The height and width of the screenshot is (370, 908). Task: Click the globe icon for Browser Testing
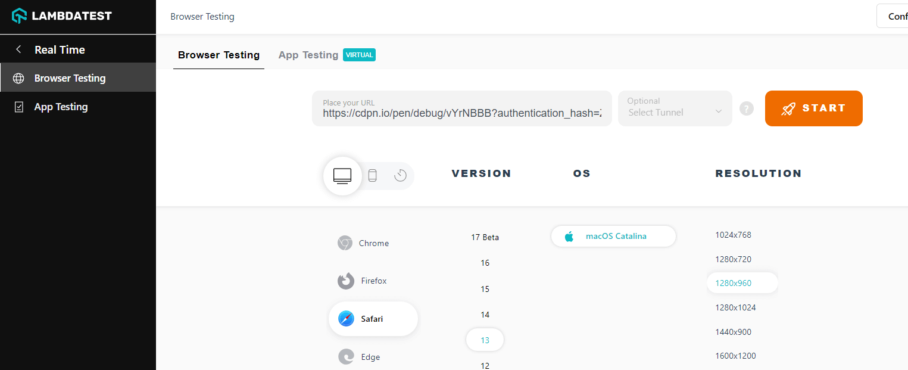click(x=18, y=78)
